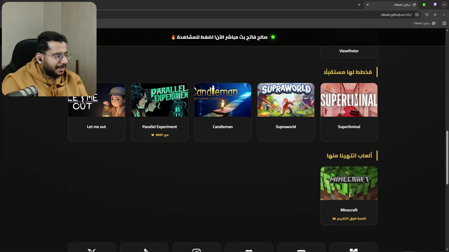
Task: Select the مُخطط لها مستقبلًا section heading
Action: (x=348, y=72)
